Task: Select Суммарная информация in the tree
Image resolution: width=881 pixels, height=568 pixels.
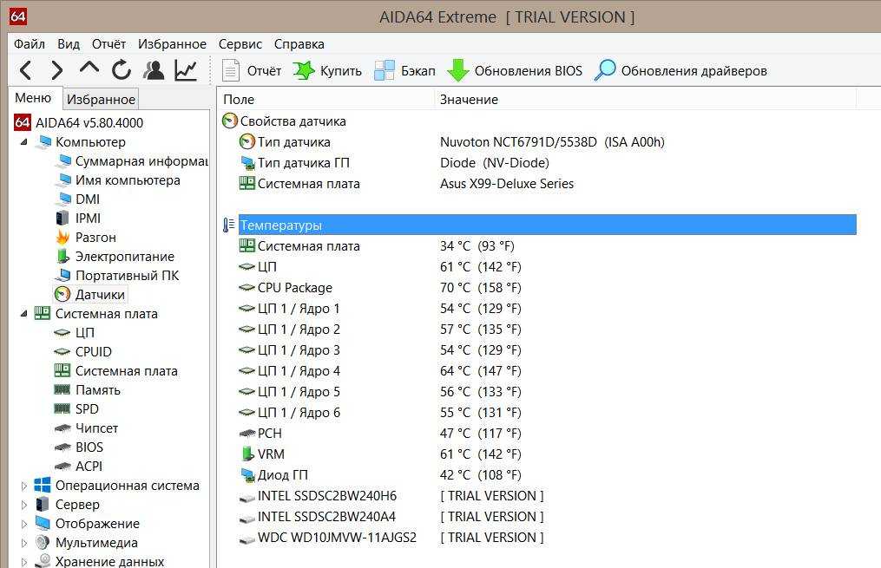Action: pyautogui.click(x=133, y=161)
